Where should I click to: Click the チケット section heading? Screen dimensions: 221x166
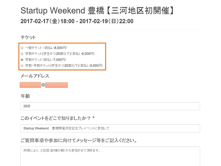[28, 37]
